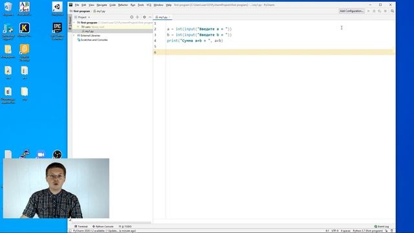Click the UTF-8 encoding status widget
The height and width of the screenshot is (233, 414).
335,231
